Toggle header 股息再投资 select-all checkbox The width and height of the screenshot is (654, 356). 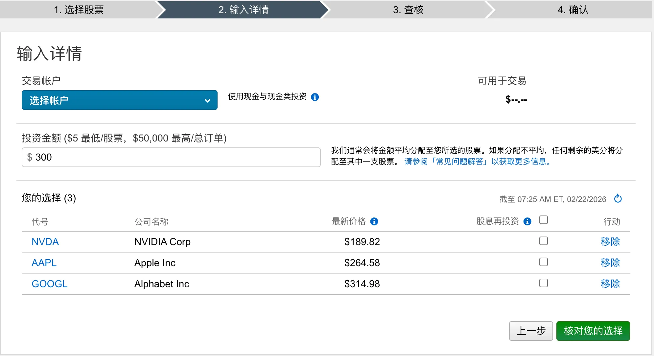click(x=544, y=220)
